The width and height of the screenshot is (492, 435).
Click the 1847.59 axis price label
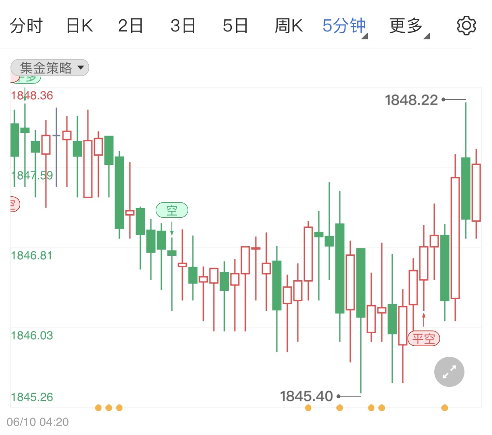(32, 175)
